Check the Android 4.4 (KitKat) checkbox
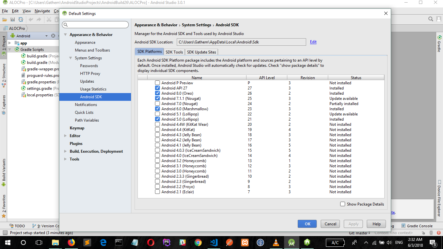The width and height of the screenshot is (443, 249). click(157, 130)
